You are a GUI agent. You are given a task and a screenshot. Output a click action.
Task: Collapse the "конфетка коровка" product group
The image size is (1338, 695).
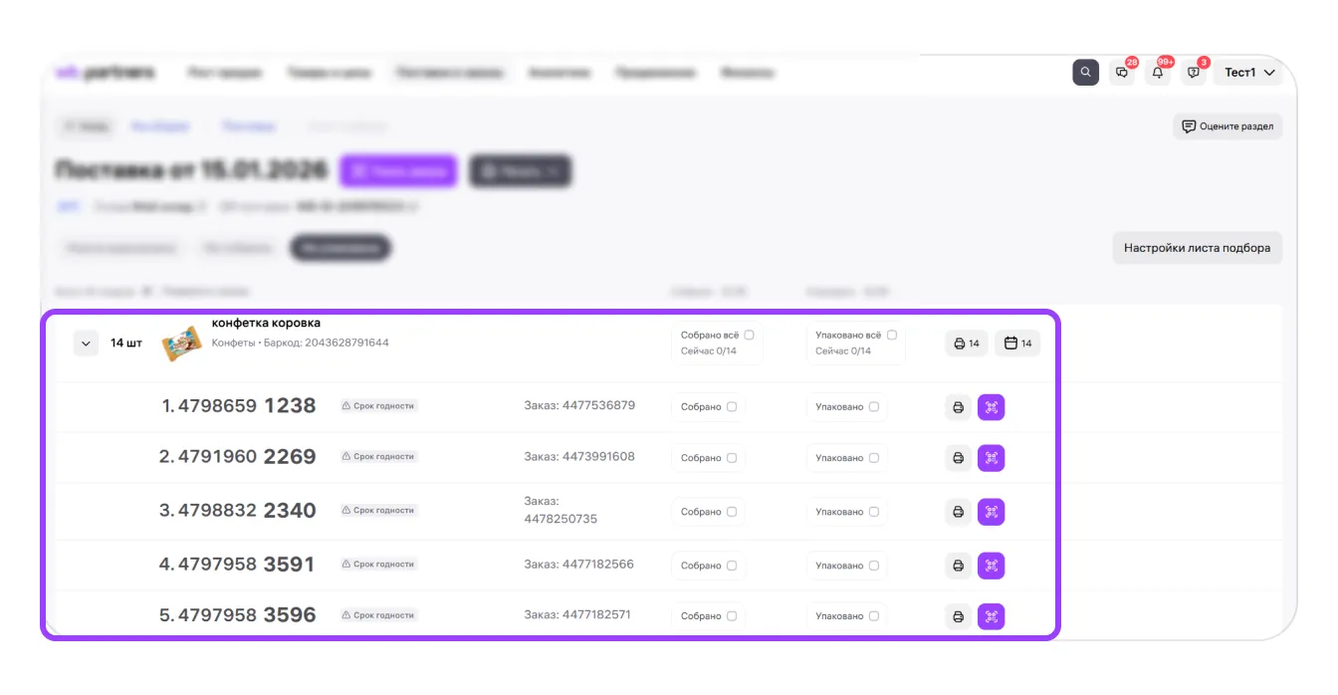[87, 344]
